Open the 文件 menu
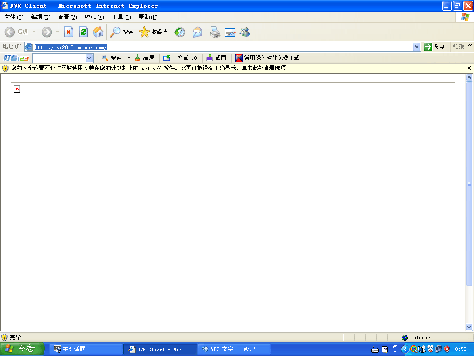The width and height of the screenshot is (474, 356). click(x=13, y=17)
